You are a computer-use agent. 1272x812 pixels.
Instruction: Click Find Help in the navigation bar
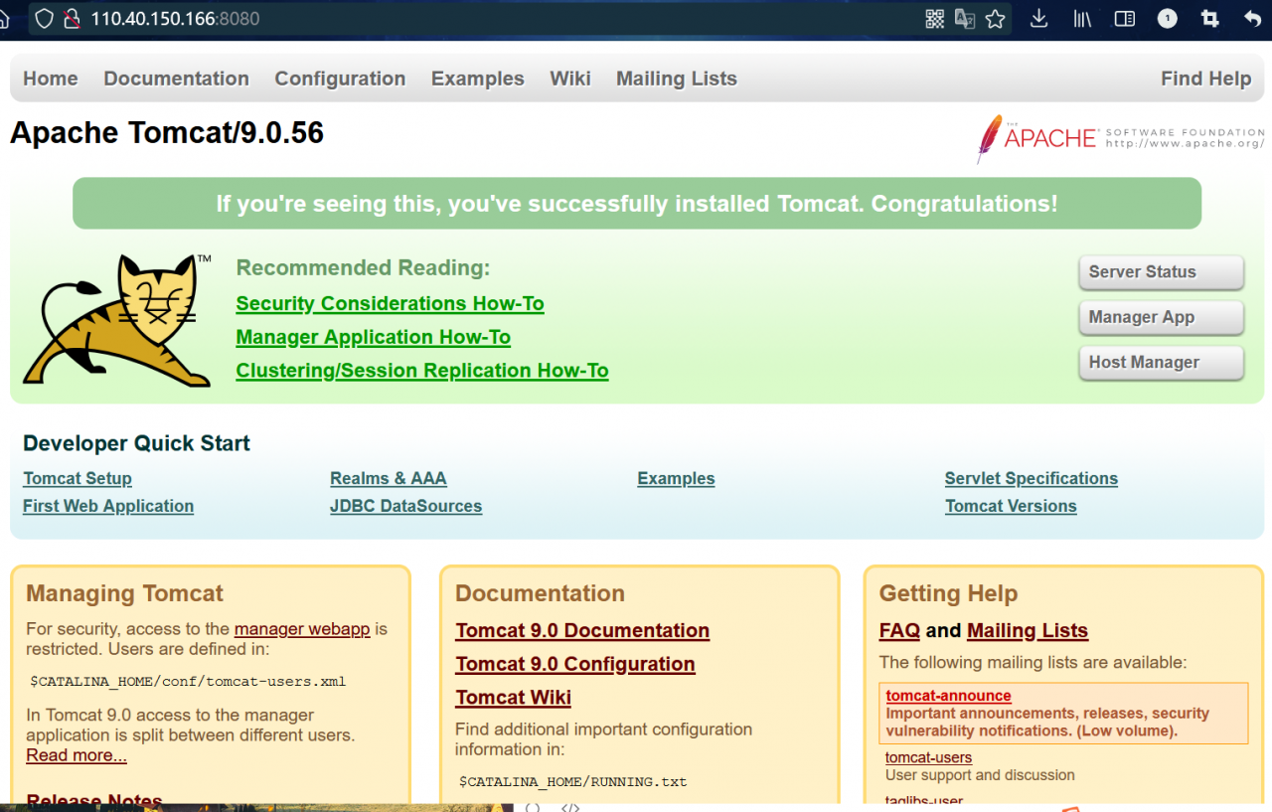click(1206, 79)
